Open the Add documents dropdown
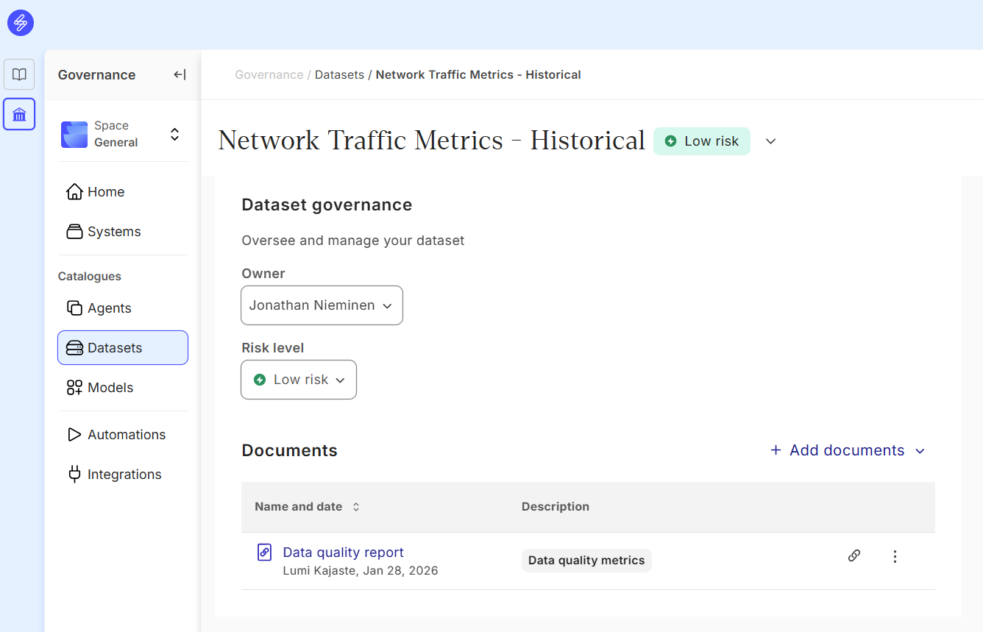This screenshot has height=632, width=983. [847, 450]
